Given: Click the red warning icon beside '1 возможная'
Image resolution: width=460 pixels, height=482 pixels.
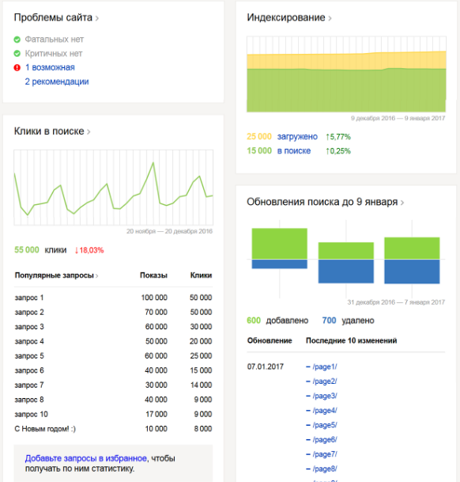Looking at the screenshot, I should point(17,67).
